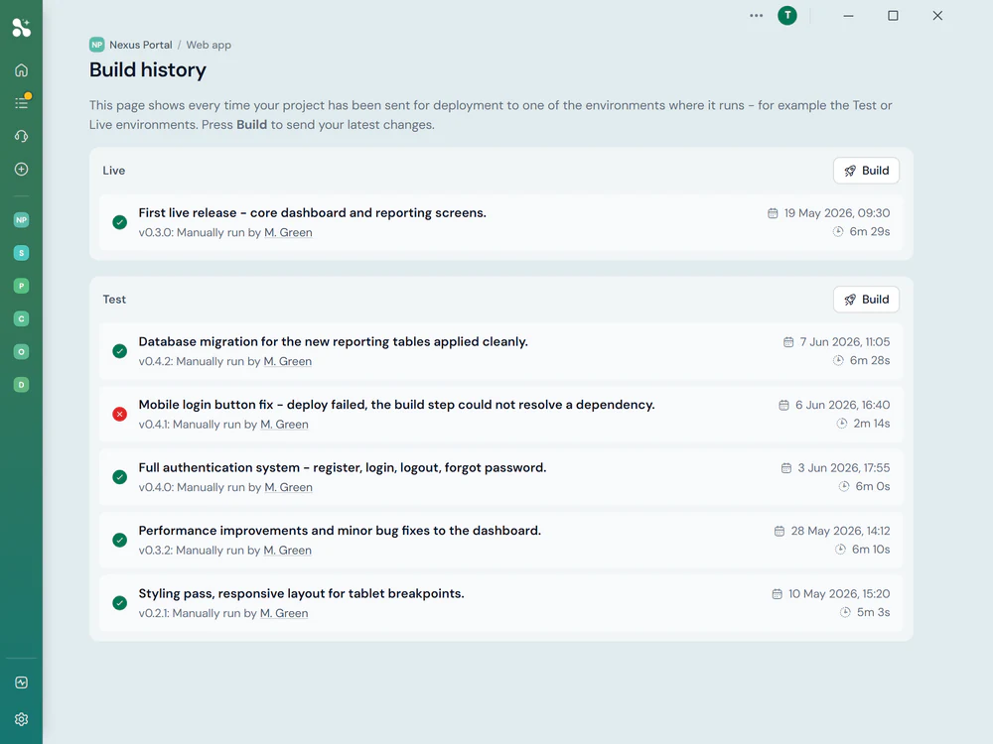Open the settings gear icon
The height and width of the screenshot is (744, 993).
pyautogui.click(x=21, y=719)
